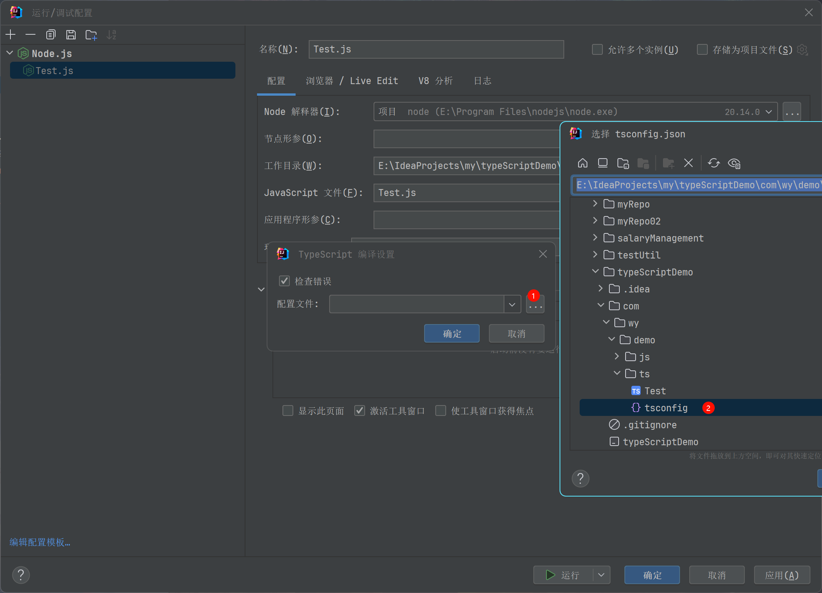Collapse the wy folder
Screen dimensions: 822x593
click(606, 323)
